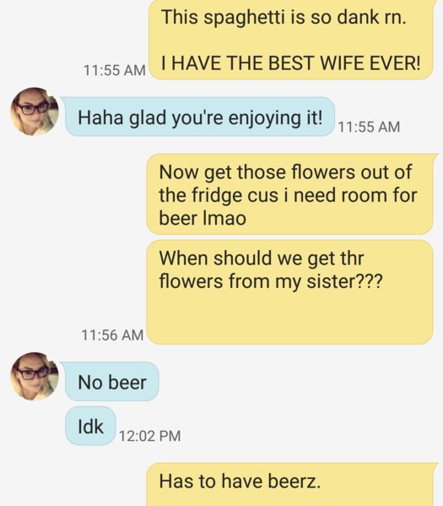Screen dimensions: 443x506
Task: Click the 12:02 PM timestamp
Action: point(150,436)
